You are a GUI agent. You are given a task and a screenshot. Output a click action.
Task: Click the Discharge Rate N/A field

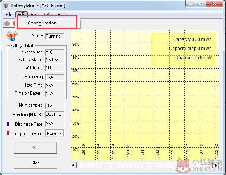[55, 124]
